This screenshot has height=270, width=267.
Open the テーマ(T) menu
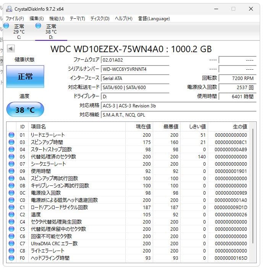pos(78,19)
